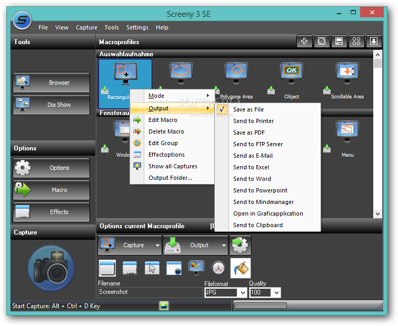This screenshot has width=398, height=326.
Task: Select the Object capture icon
Action: [292, 73]
